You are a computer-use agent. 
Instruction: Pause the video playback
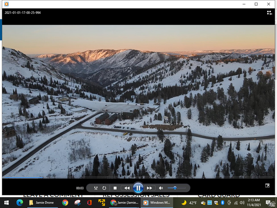click(138, 188)
